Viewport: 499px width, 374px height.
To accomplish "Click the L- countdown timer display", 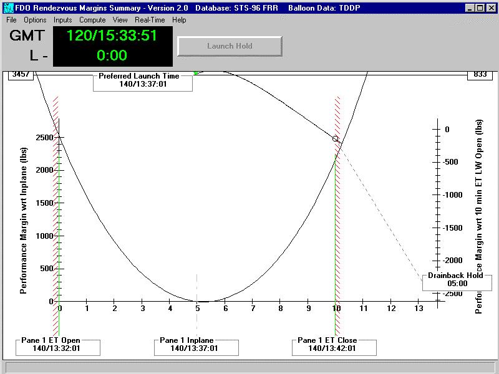I will (112, 55).
